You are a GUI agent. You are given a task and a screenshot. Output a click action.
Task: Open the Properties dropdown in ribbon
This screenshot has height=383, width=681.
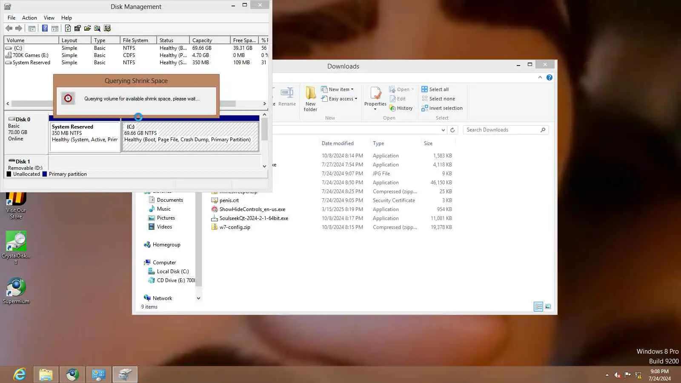375,109
